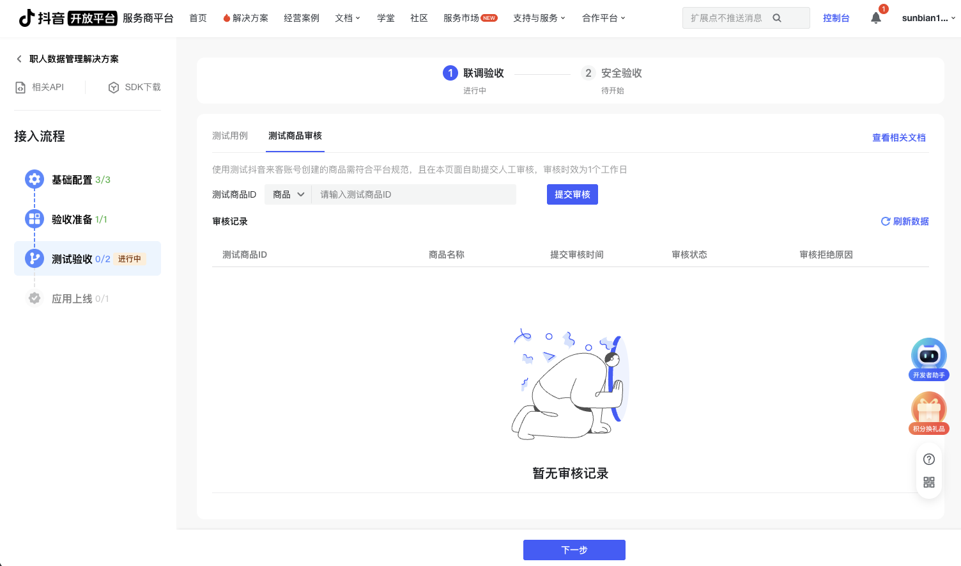Click the search magnifier icon
Screen dimensions: 961x566
777,18
